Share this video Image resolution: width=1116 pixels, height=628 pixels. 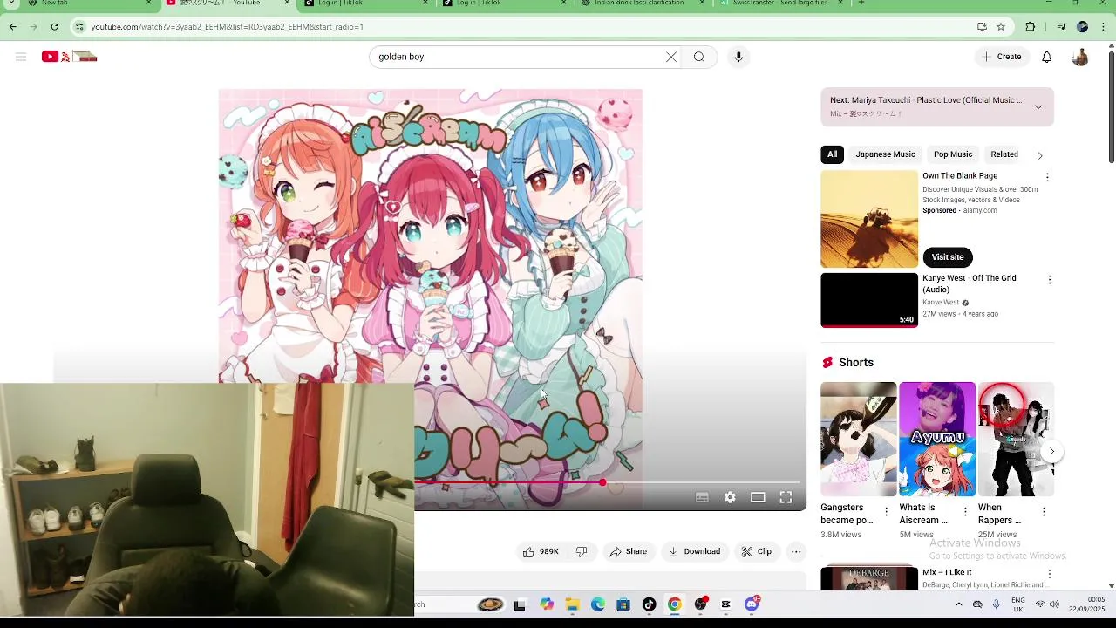[x=628, y=551]
